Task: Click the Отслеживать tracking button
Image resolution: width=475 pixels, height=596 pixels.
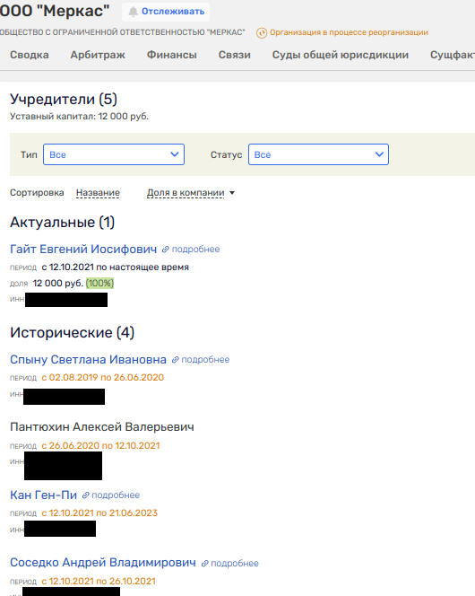Action: pos(166,12)
